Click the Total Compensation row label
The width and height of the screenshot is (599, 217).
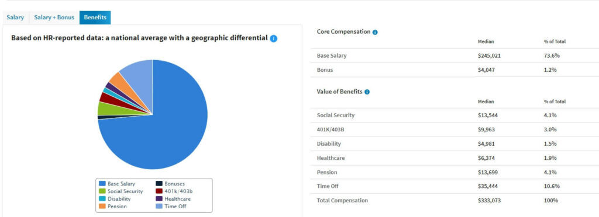pos(342,200)
